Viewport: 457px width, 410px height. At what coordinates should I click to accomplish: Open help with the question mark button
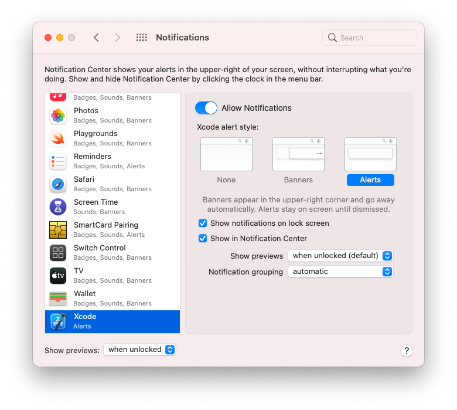click(x=406, y=351)
